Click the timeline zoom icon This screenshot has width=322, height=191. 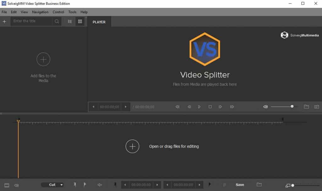tap(288, 185)
